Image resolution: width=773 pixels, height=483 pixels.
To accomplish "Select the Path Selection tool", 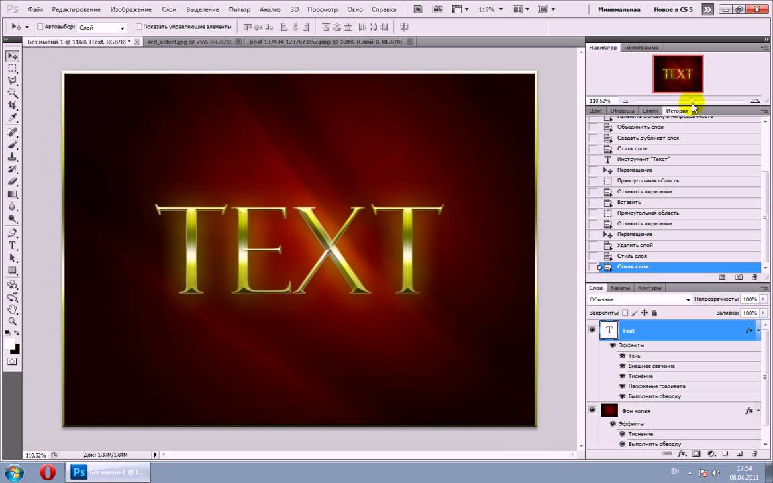I will tap(12, 258).
